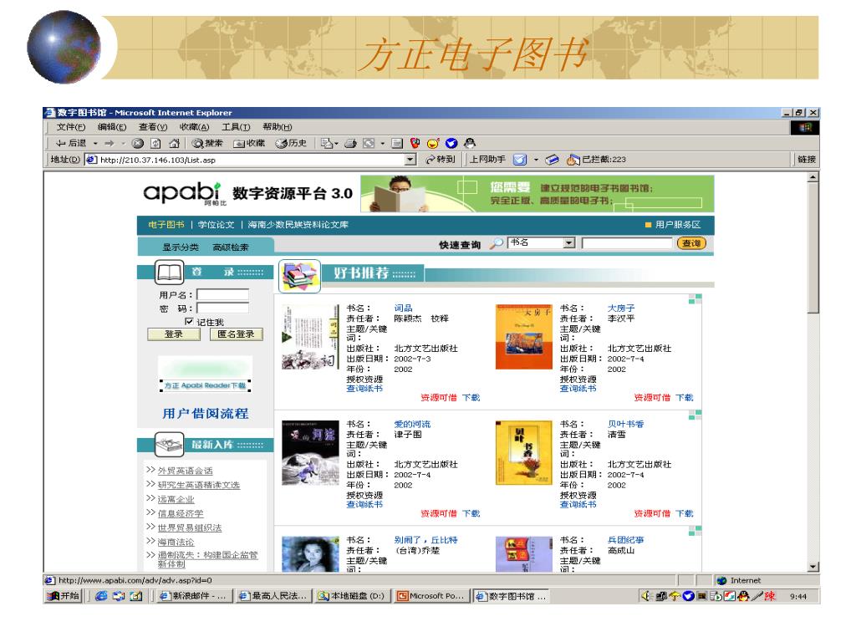This screenshot has width=856, height=642.
Task: Open book title 大房子
Action: pos(621,308)
